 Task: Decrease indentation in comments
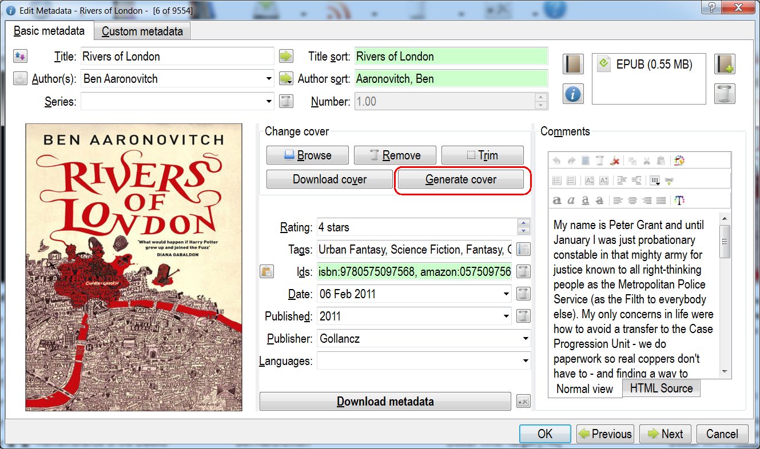point(636,181)
